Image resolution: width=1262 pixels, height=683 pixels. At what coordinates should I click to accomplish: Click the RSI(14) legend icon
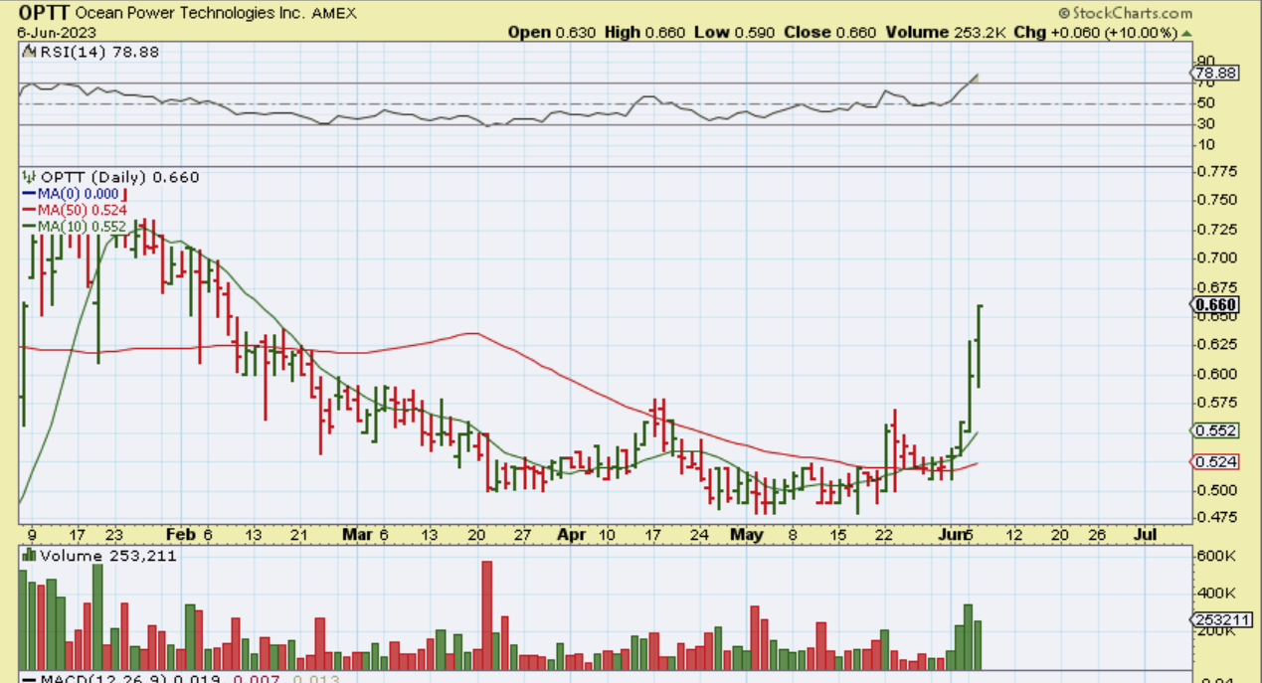[x=29, y=51]
